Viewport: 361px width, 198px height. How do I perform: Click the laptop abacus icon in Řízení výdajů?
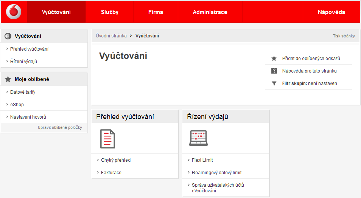tap(198, 138)
